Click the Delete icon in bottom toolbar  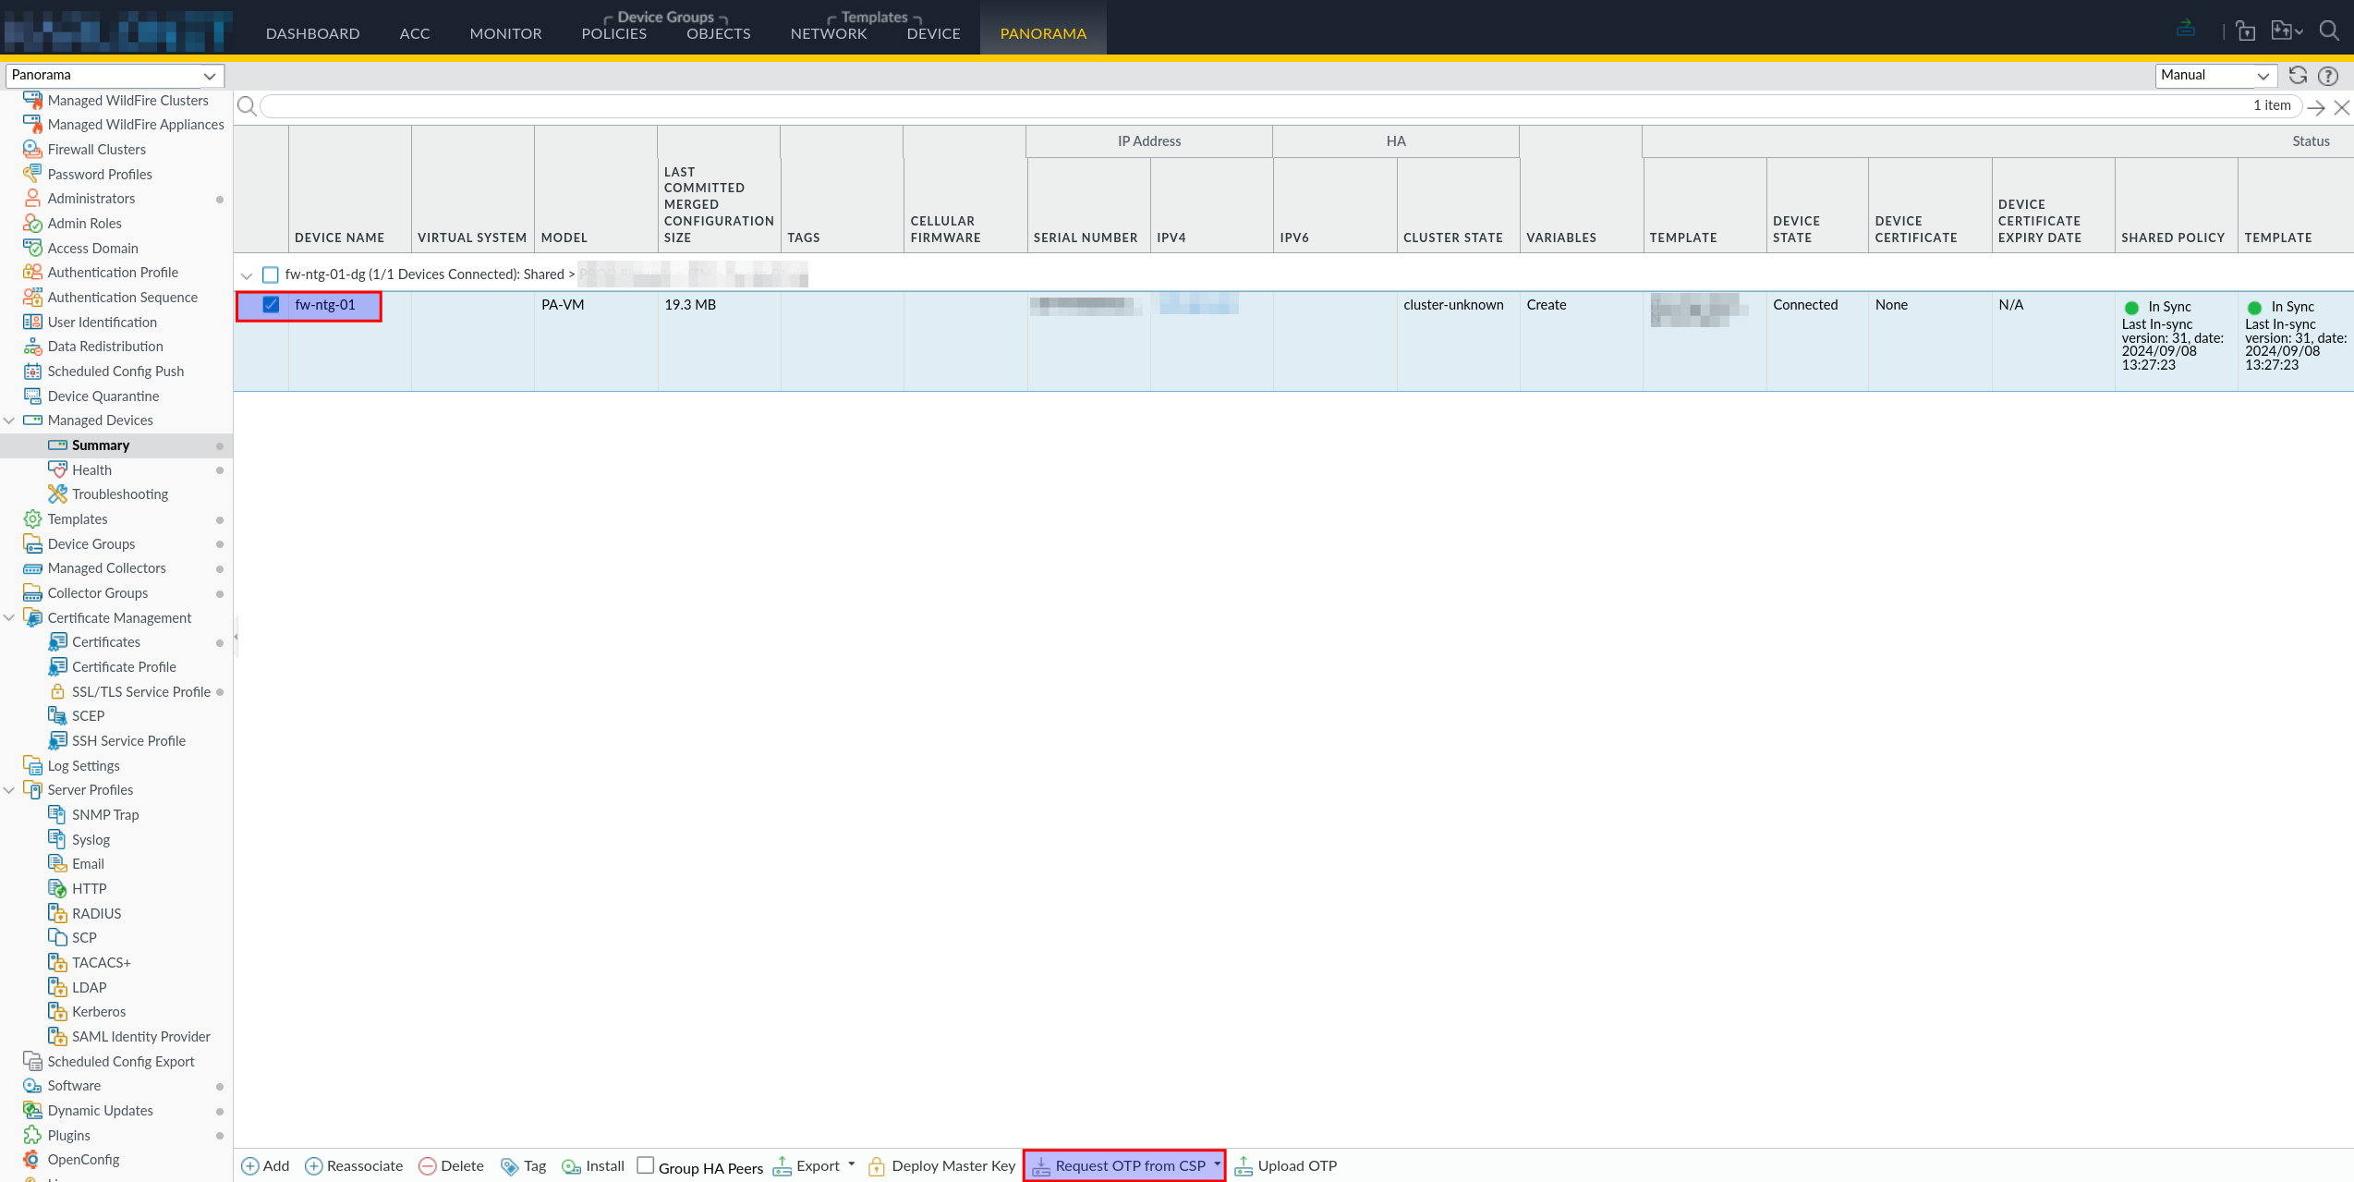[x=427, y=1166]
